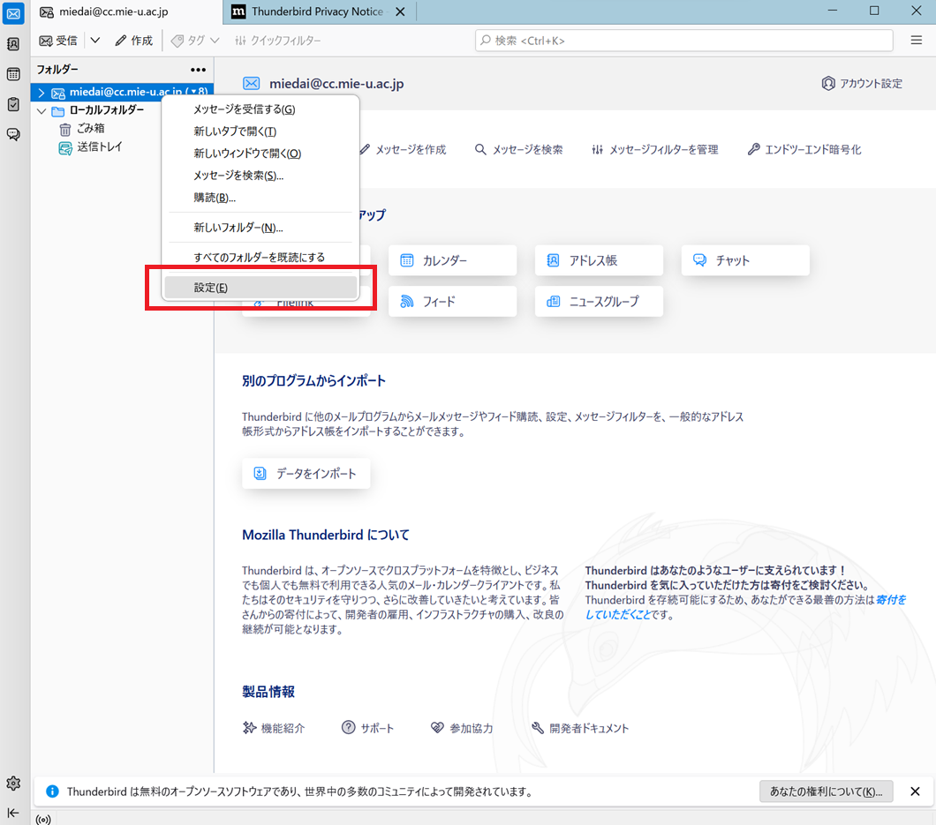Open the 参加協力 get involved link

[462, 728]
